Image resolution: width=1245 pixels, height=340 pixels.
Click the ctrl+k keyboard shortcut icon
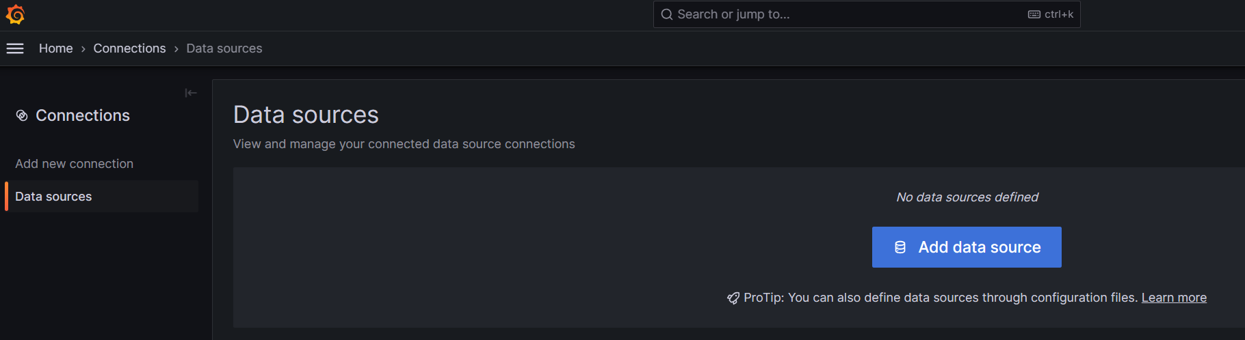tap(1034, 14)
